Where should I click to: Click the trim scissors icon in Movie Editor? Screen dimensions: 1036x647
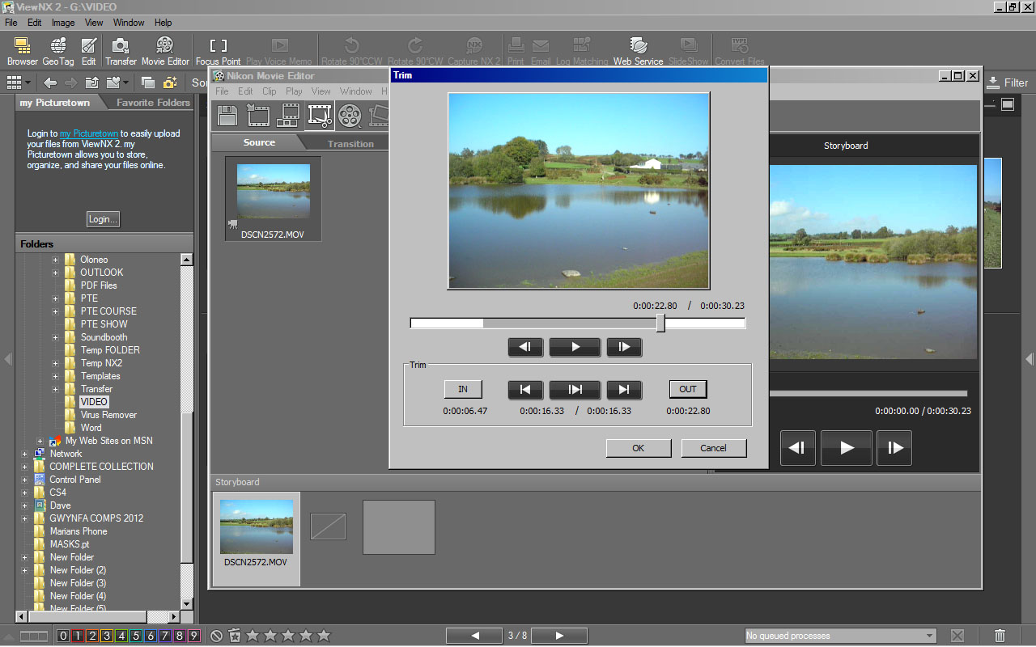(x=320, y=116)
